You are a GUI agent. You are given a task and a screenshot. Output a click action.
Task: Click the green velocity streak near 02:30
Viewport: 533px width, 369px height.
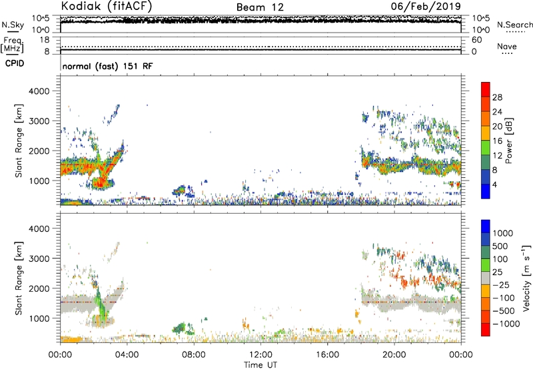(101, 304)
